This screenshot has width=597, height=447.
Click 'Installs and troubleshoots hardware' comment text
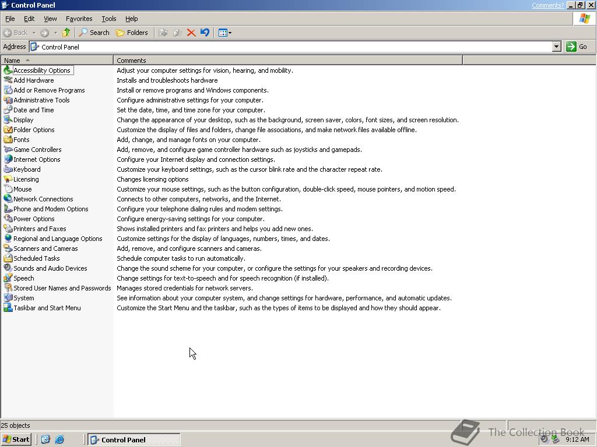(x=167, y=80)
